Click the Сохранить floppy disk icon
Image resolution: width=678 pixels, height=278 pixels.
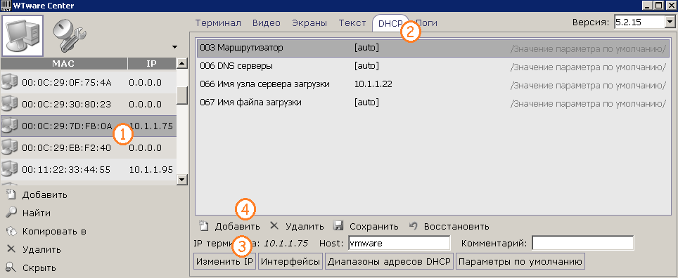[x=338, y=226]
